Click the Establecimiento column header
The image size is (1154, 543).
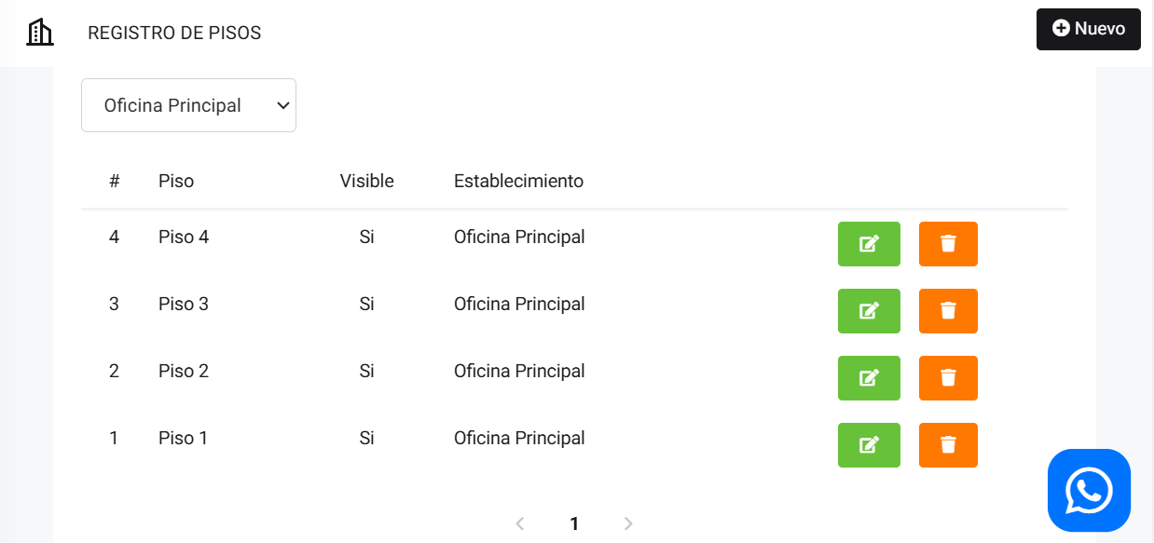point(518,181)
